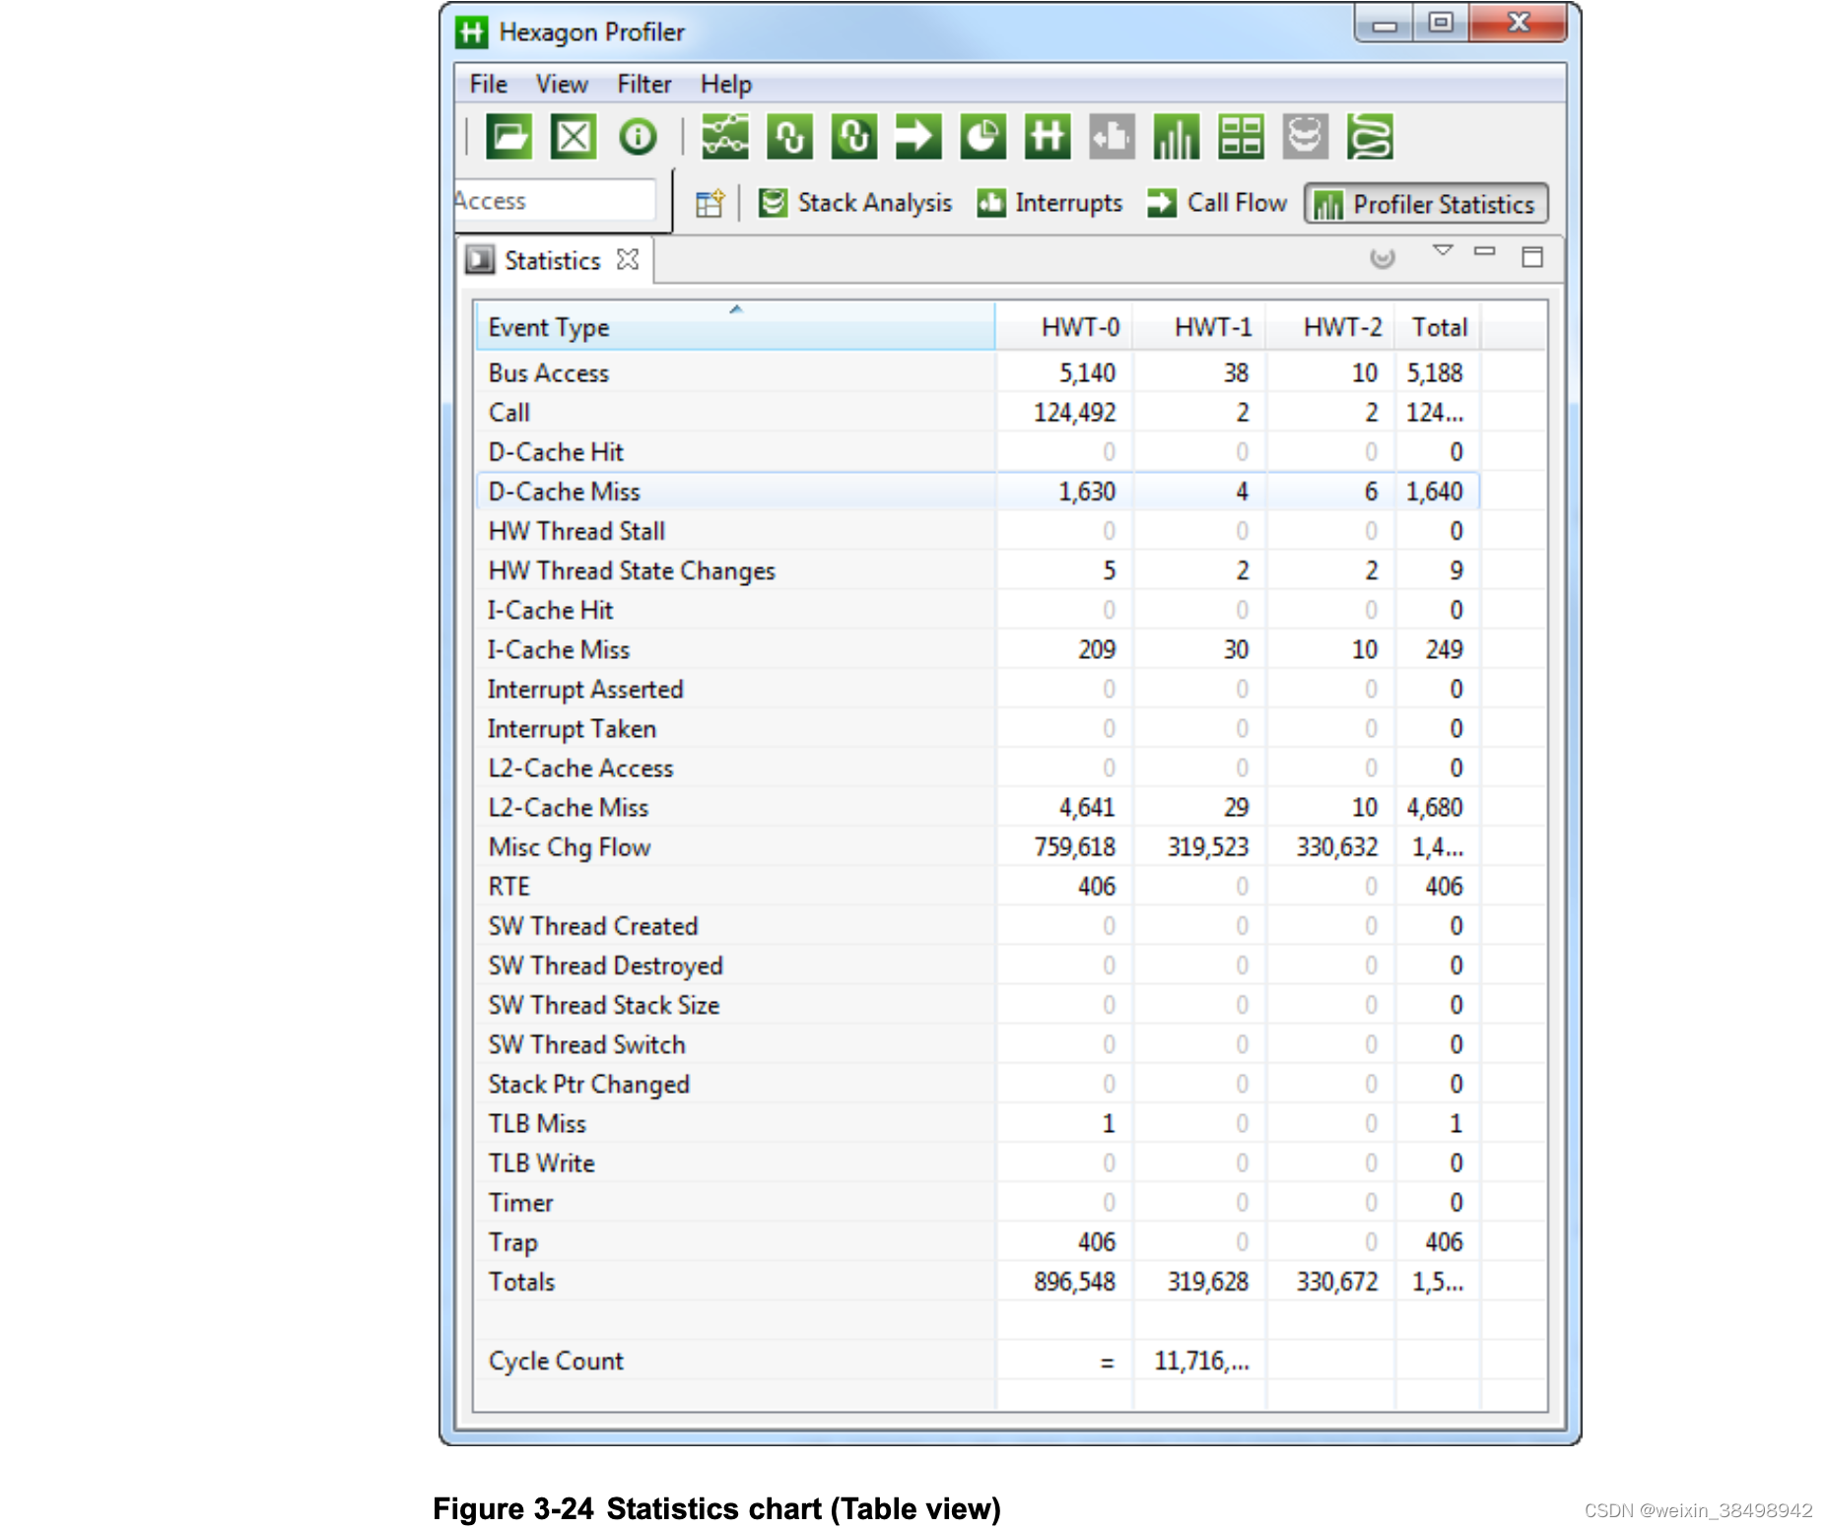Select the RTE row
Screen dimensions: 1827x1529
coord(978,887)
